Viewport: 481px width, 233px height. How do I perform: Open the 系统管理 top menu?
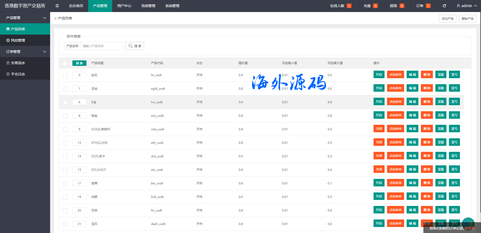click(172, 6)
